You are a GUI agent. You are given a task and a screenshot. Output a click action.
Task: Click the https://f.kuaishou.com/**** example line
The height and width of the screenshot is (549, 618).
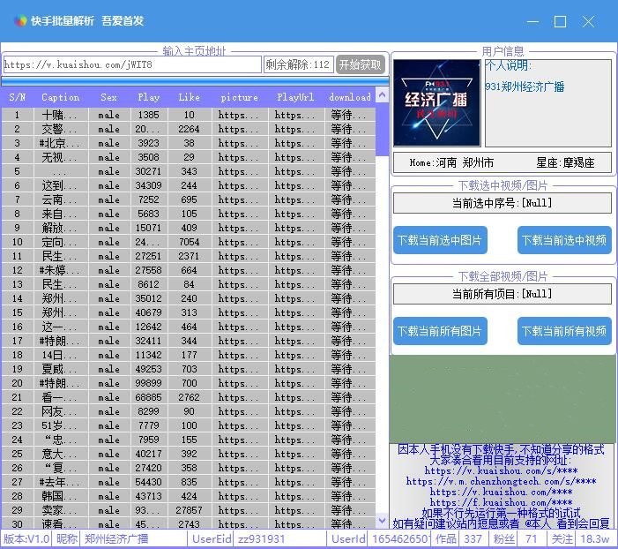pos(501,502)
